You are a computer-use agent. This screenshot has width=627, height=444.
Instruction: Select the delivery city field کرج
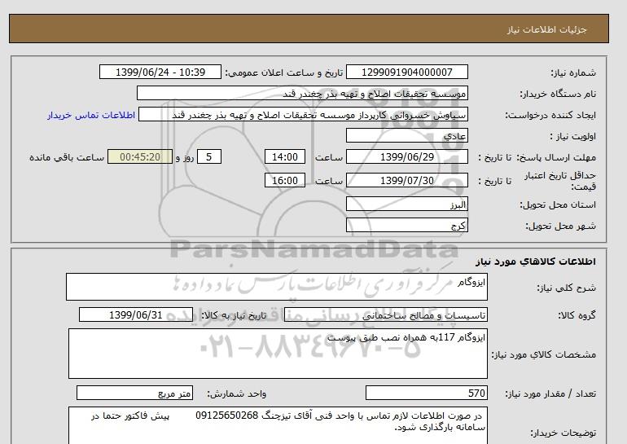tap(406, 225)
